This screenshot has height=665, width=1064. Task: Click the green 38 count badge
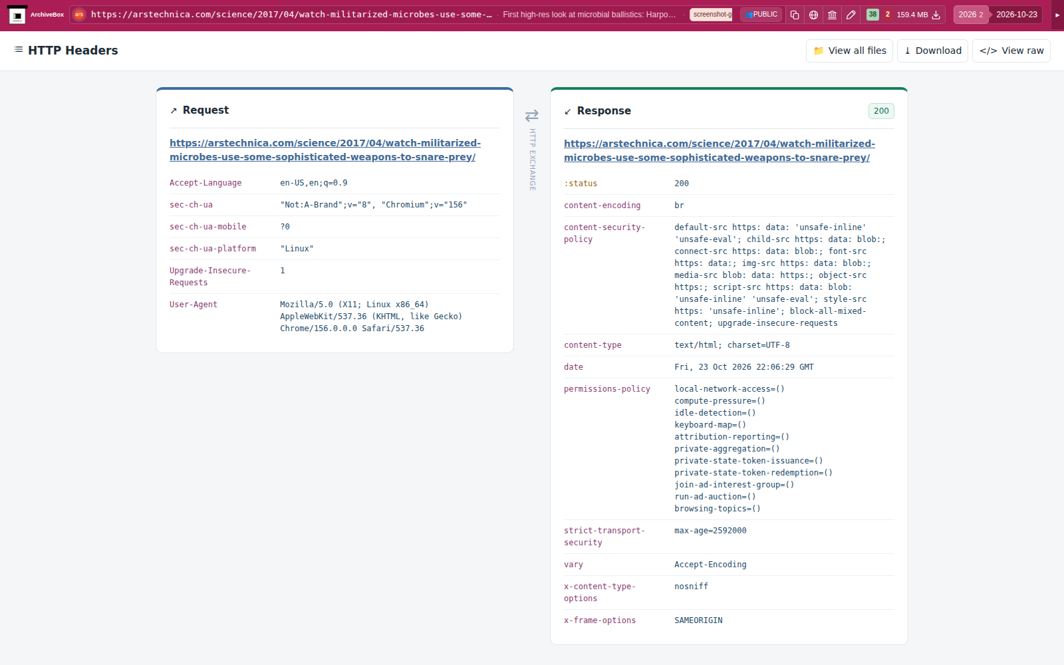click(872, 15)
